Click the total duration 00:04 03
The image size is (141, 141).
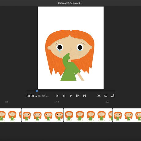[43, 96]
